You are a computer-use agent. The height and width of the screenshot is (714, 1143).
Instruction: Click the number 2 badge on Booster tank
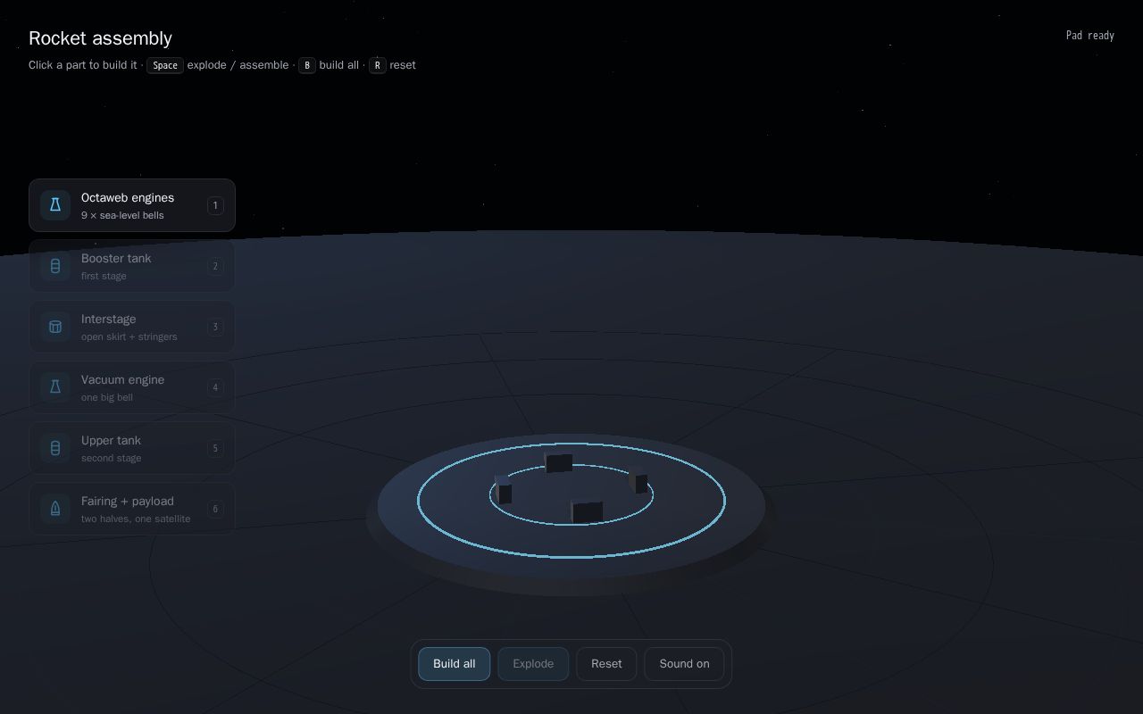215,266
